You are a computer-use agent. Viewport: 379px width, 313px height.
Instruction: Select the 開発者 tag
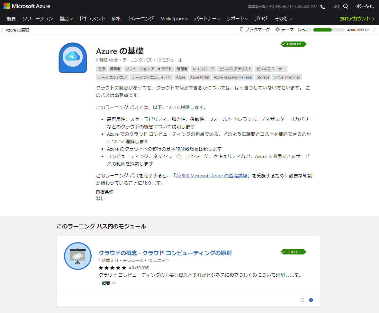[x=115, y=69]
